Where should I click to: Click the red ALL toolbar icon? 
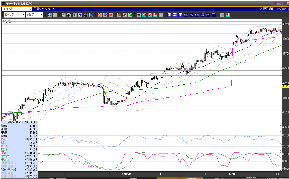point(111,15)
